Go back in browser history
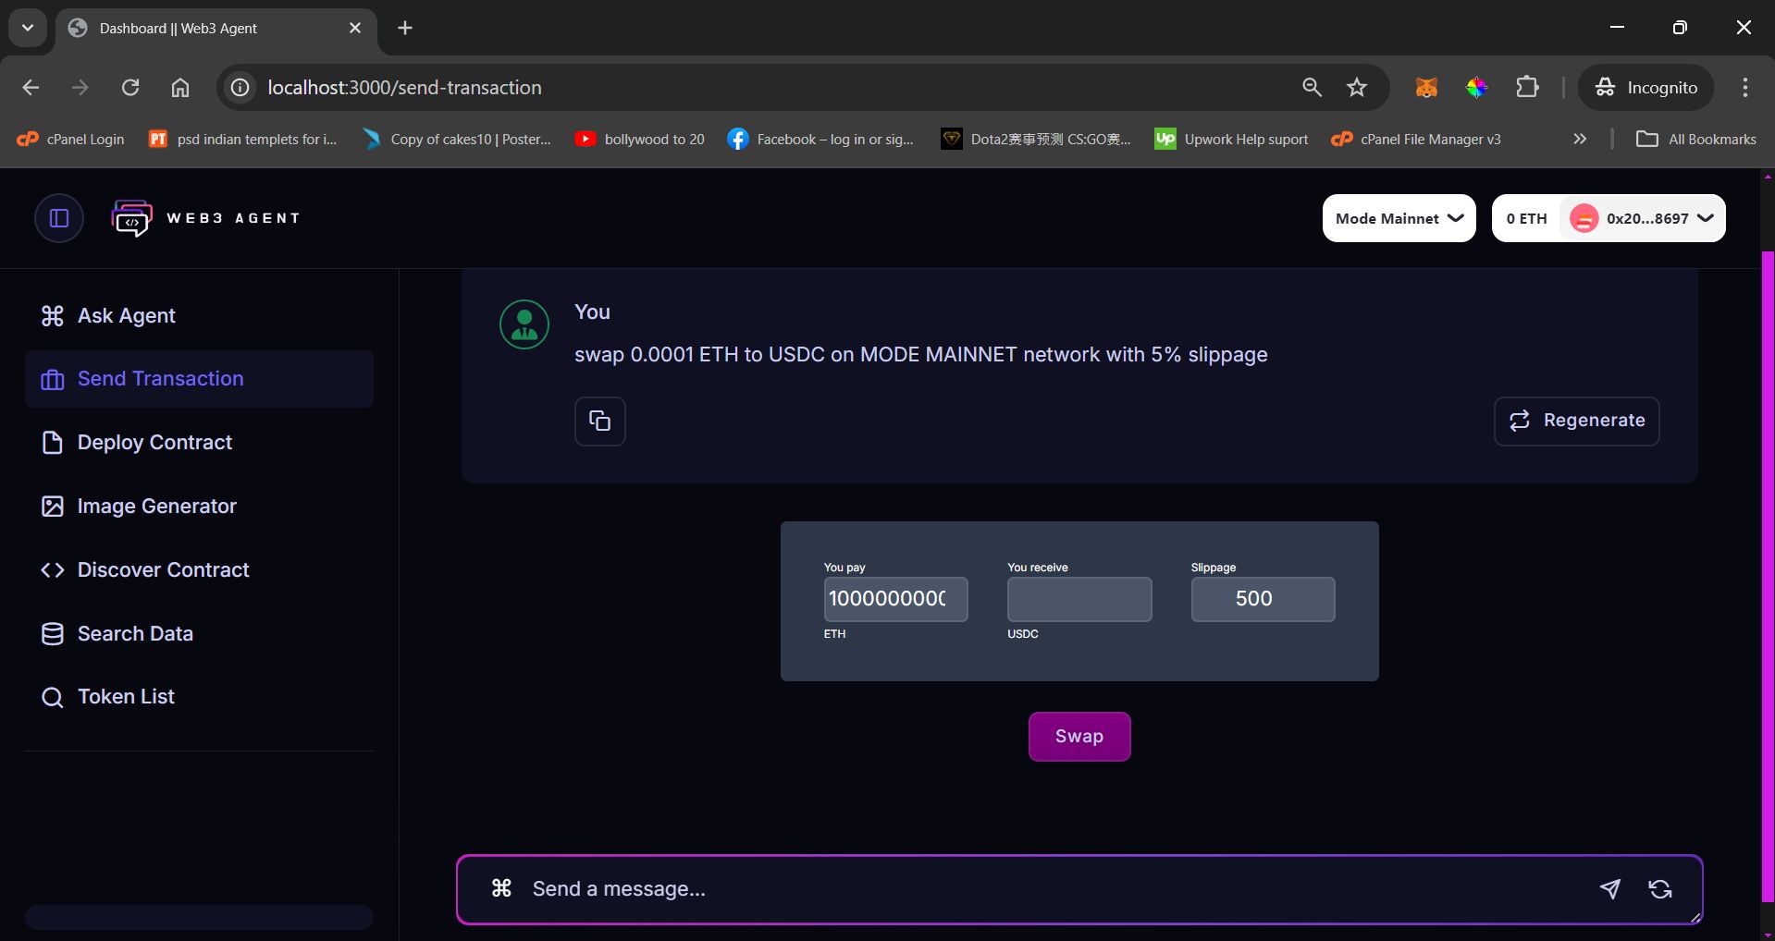1775x941 pixels. [x=31, y=88]
